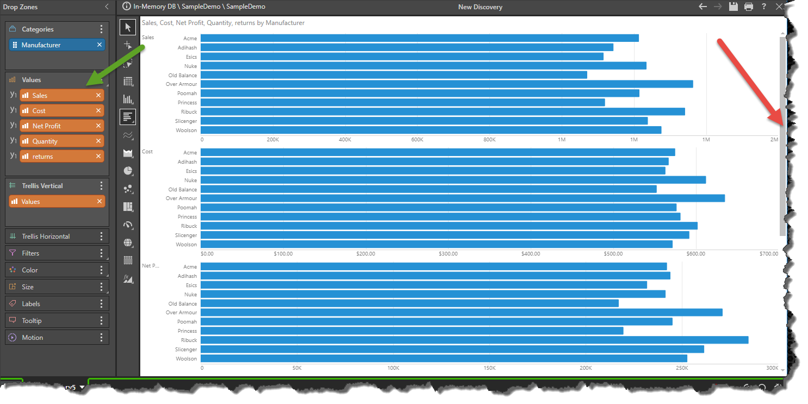The height and width of the screenshot is (404, 808).
Task: Select the returns chip in Values
Action: click(x=61, y=156)
